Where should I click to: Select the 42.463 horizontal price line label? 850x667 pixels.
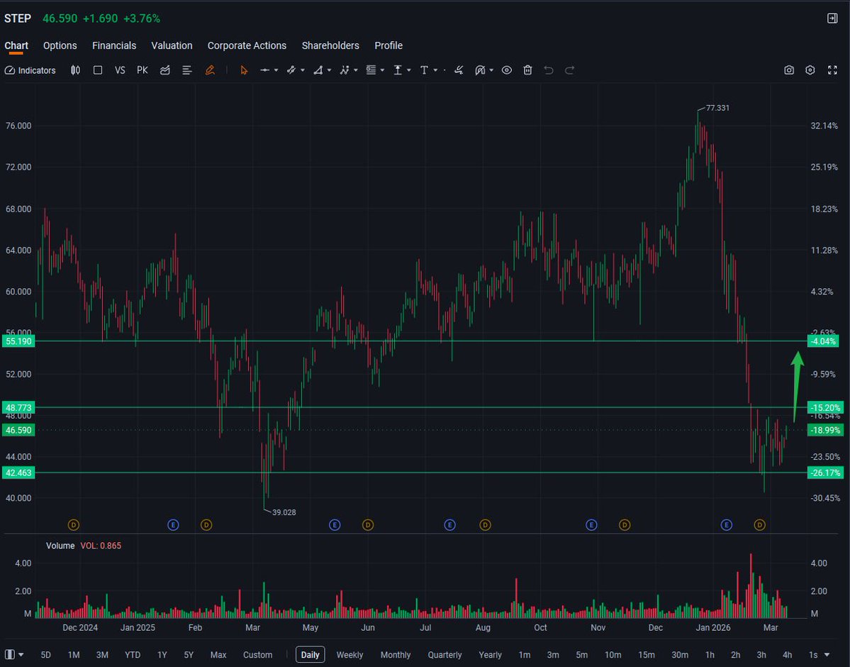(x=18, y=473)
